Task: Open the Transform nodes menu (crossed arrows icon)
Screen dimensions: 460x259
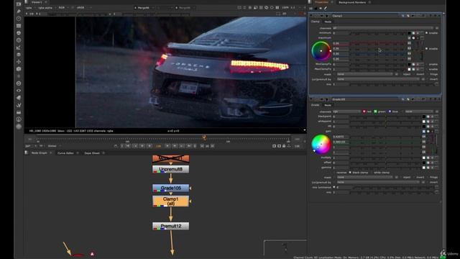Action: 19,62
